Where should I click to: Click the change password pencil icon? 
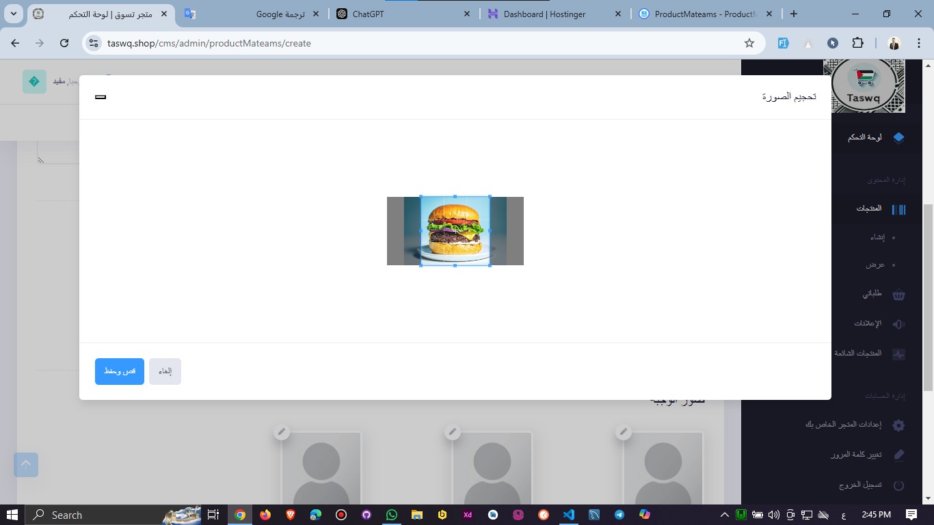click(x=898, y=455)
